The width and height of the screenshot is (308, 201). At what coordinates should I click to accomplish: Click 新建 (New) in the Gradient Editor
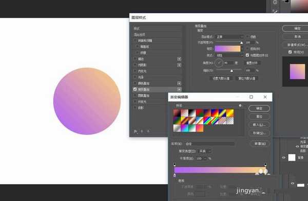[x=260, y=144]
